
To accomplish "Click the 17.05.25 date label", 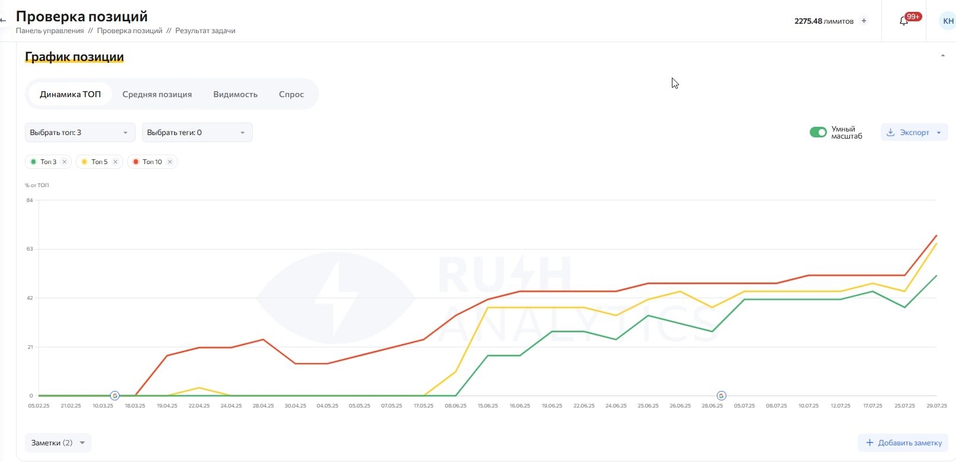I will [x=424, y=406].
